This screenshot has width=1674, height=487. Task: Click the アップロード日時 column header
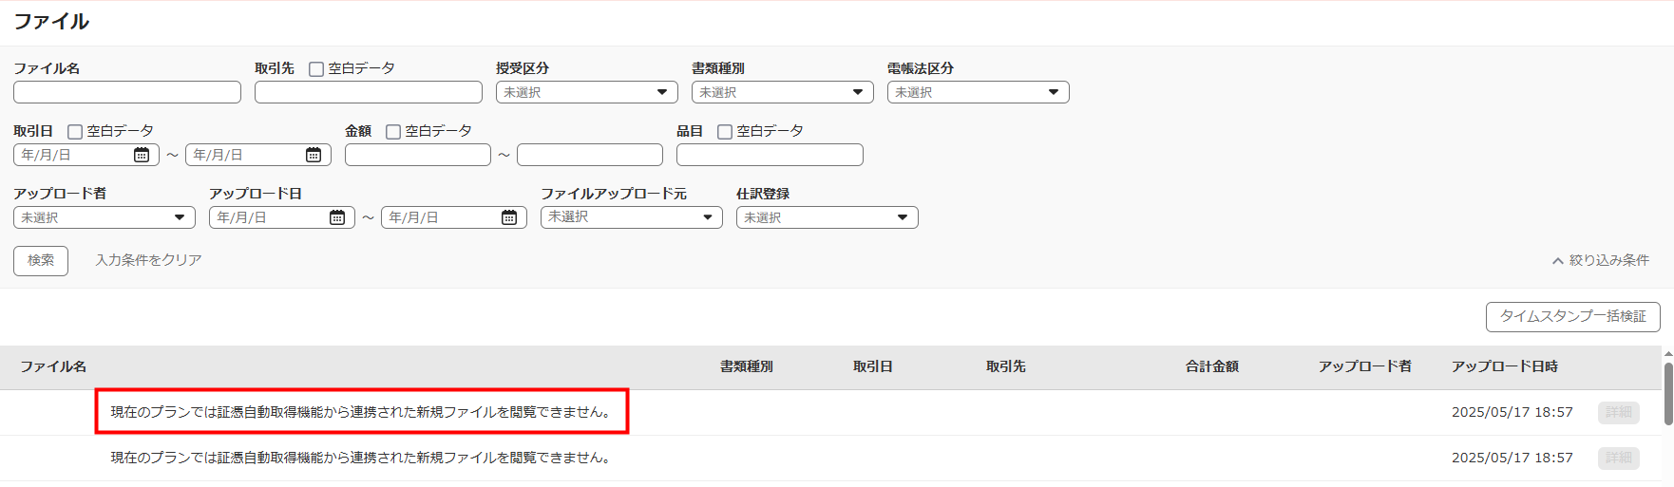(1505, 366)
